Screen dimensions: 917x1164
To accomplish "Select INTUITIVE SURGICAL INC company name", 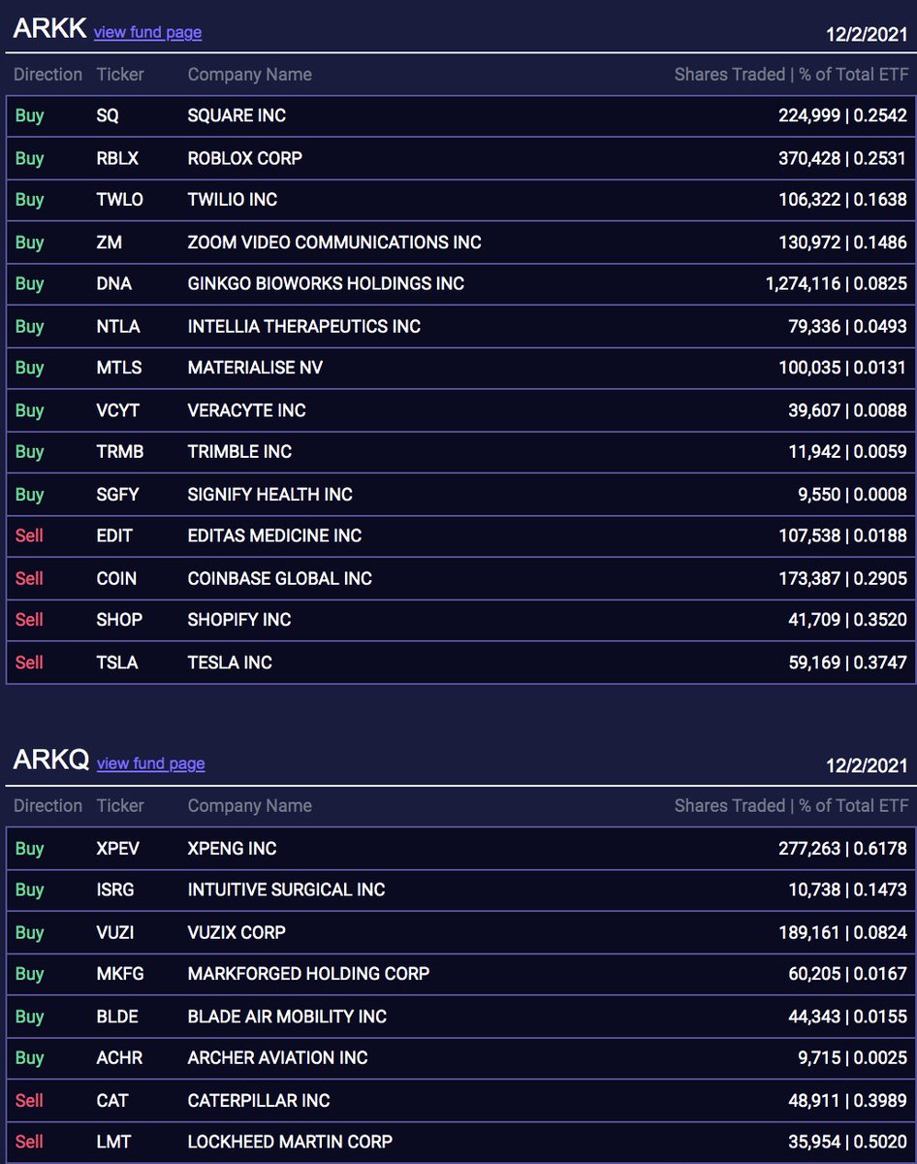I will (286, 889).
